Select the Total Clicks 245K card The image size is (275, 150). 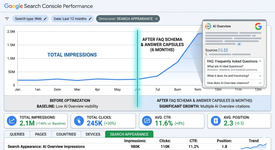click(x=103, y=121)
